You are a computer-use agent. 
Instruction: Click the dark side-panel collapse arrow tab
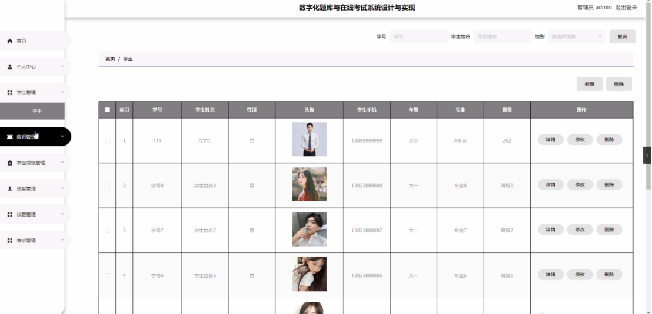(x=647, y=155)
